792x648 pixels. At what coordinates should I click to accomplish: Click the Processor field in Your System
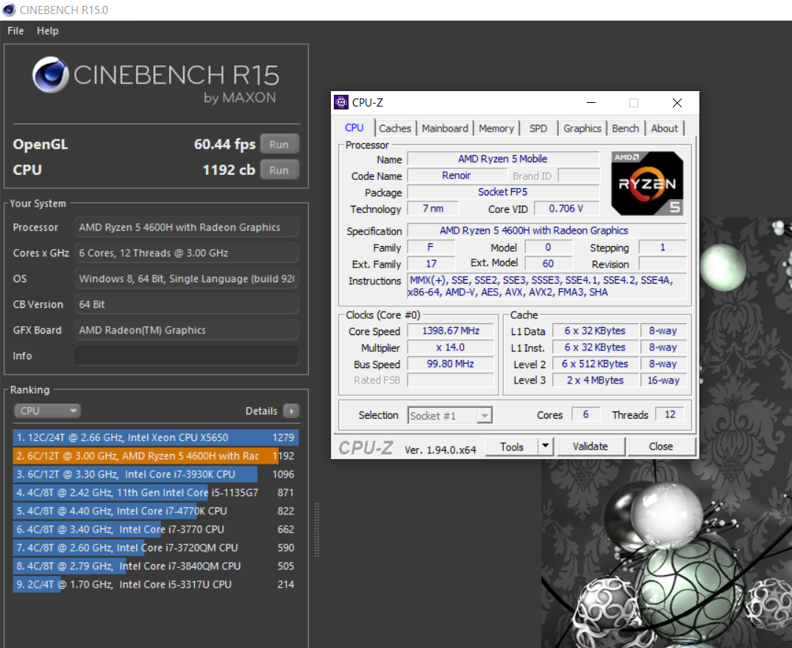pos(186,227)
